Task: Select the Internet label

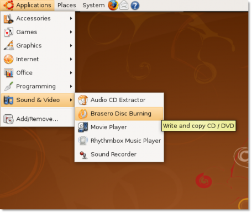Action: [28, 59]
